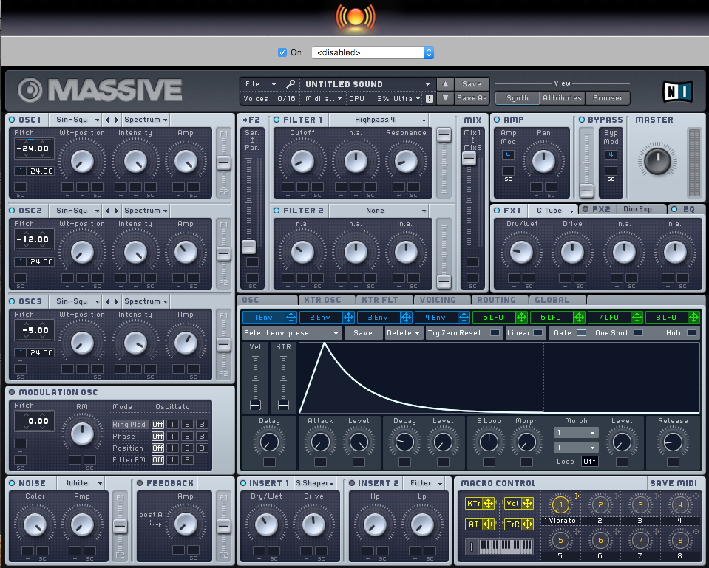709x568 pixels.
Task: Open OSC2 Spectrum mode dropdown
Action: click(x=146, y=211)
